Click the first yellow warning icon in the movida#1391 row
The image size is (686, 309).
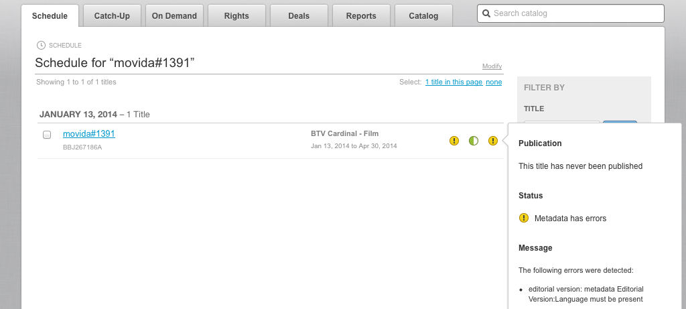(454, 141)
